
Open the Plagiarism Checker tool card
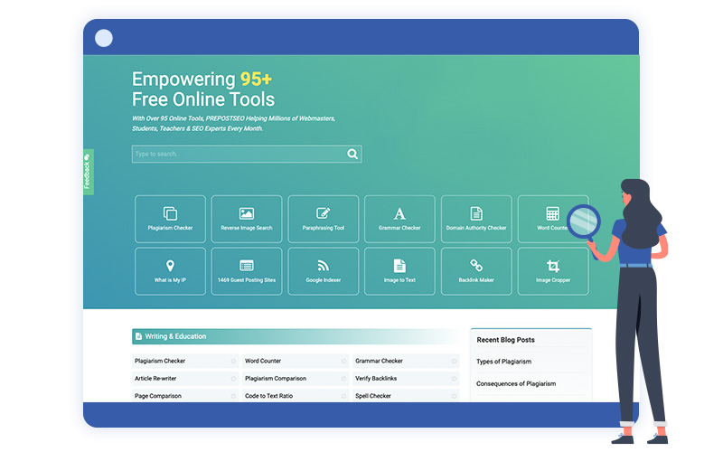tap(170, 219)
